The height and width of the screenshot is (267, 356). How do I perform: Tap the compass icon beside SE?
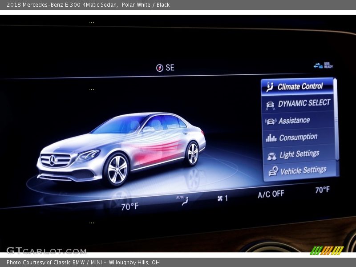pos(160,68)
